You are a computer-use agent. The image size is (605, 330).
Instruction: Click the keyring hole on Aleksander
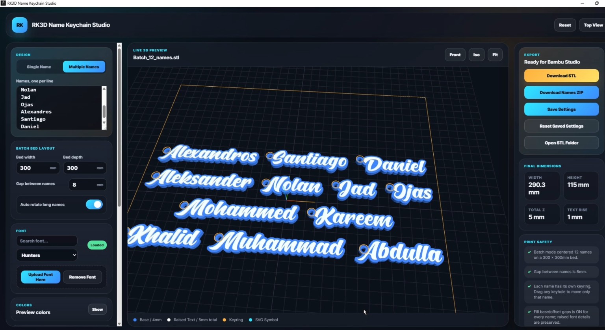click(156, 175)
